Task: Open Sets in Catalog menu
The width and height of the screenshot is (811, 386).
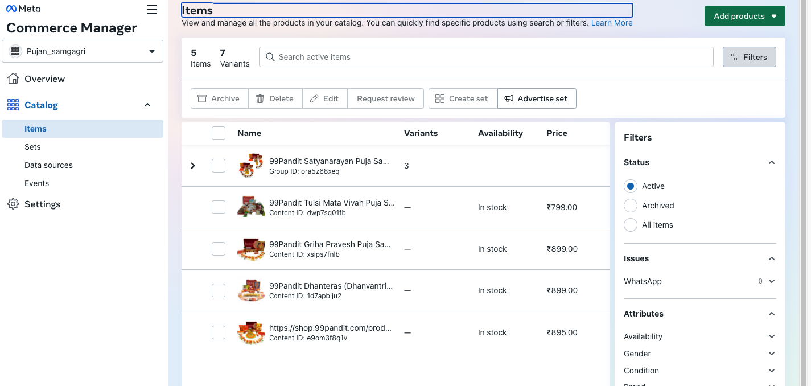Action: click(x=83, y=147)
